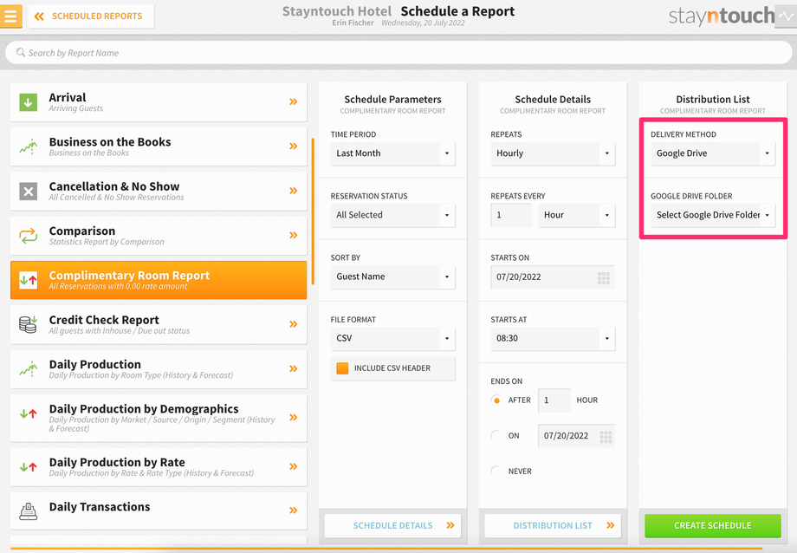This screenshot has width=797, height=553.
Task: Go back to Scheduled Reports
Action: pos(92,16)
